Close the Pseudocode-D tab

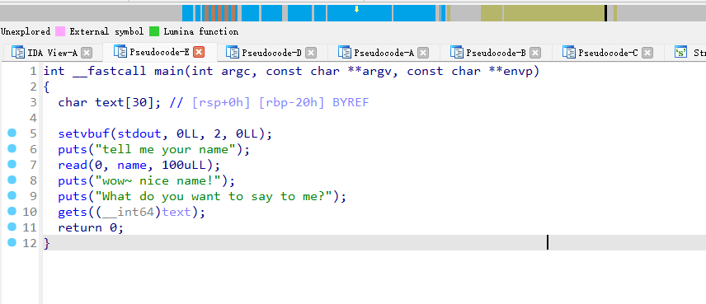311,53
